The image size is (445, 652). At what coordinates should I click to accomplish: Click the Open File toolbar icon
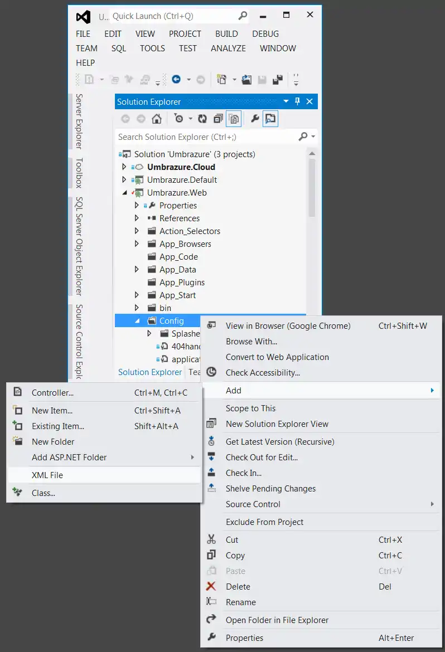pos(246,80)
